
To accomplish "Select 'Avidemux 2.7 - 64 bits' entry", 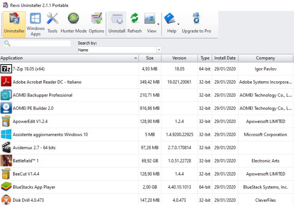I will 34,148.
